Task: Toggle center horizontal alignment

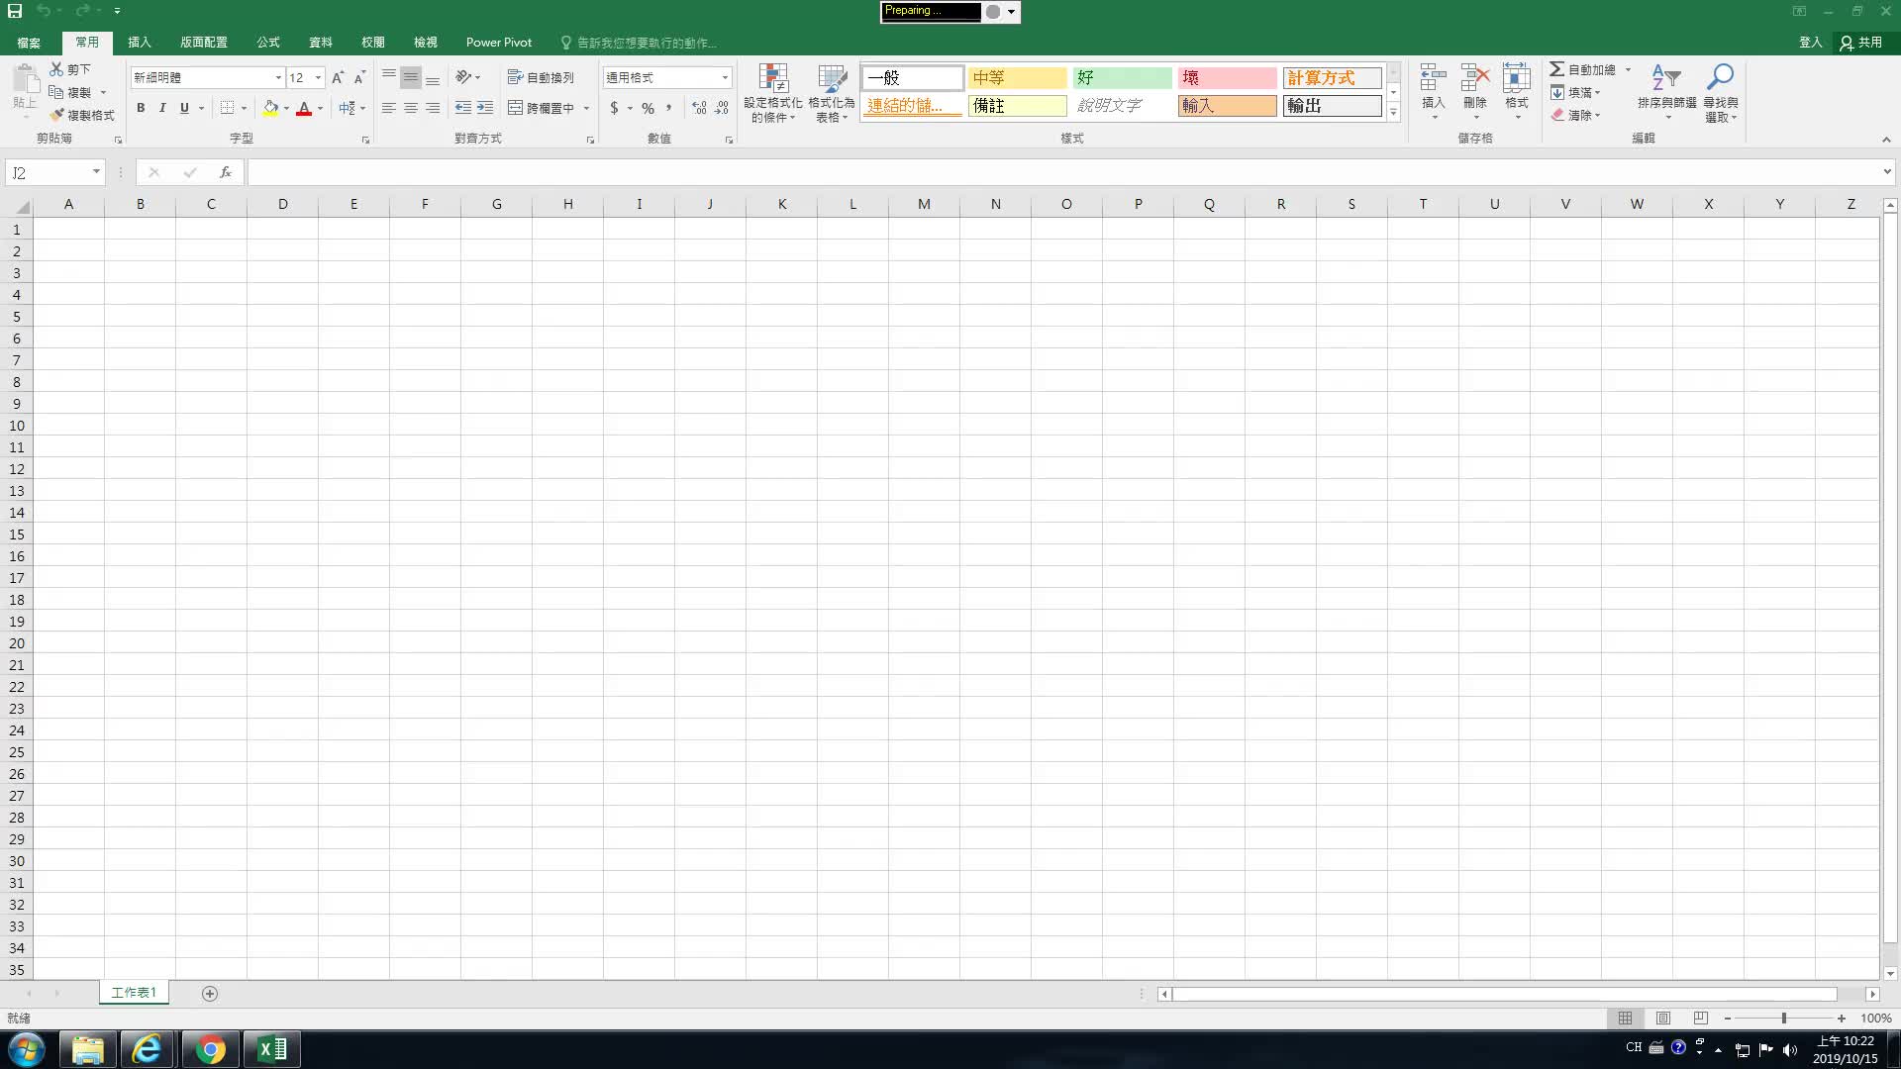Action: 411,108
